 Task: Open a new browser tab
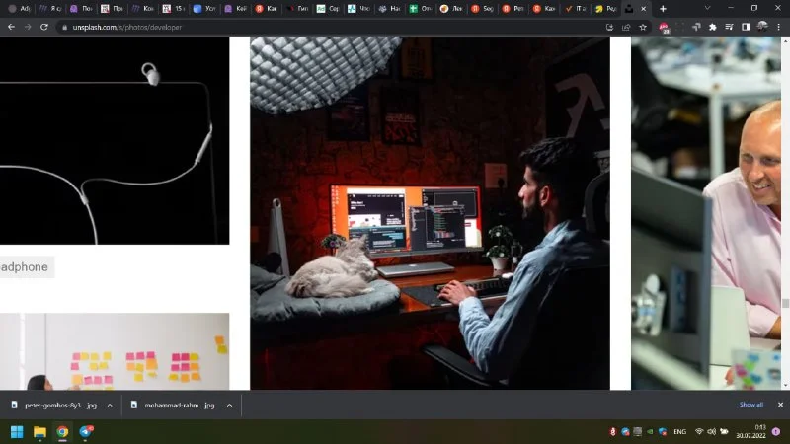[663, 9]
